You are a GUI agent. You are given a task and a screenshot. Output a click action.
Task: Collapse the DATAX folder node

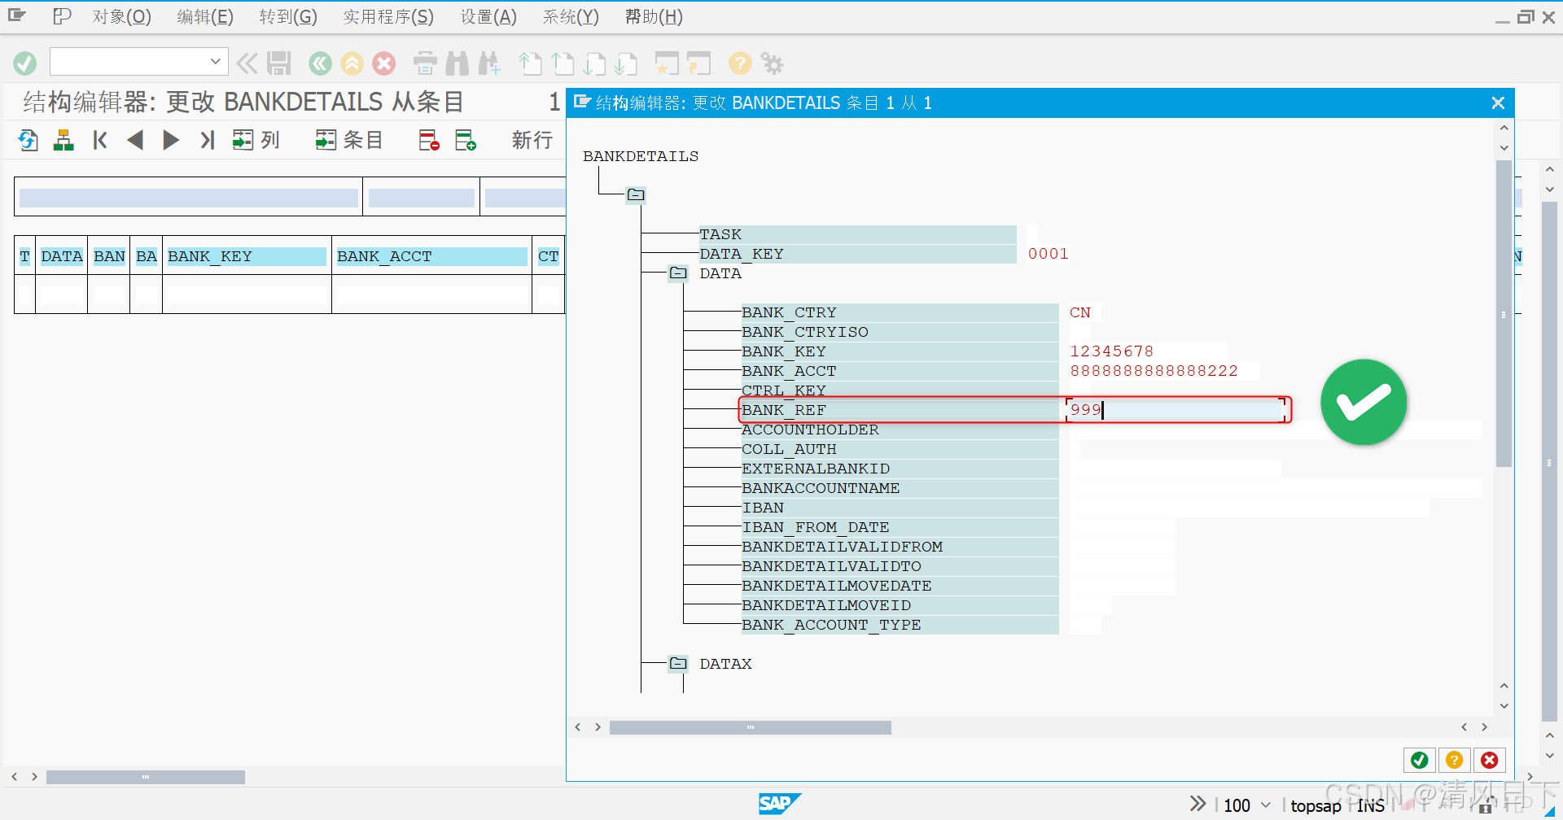[x=678, y=664]
